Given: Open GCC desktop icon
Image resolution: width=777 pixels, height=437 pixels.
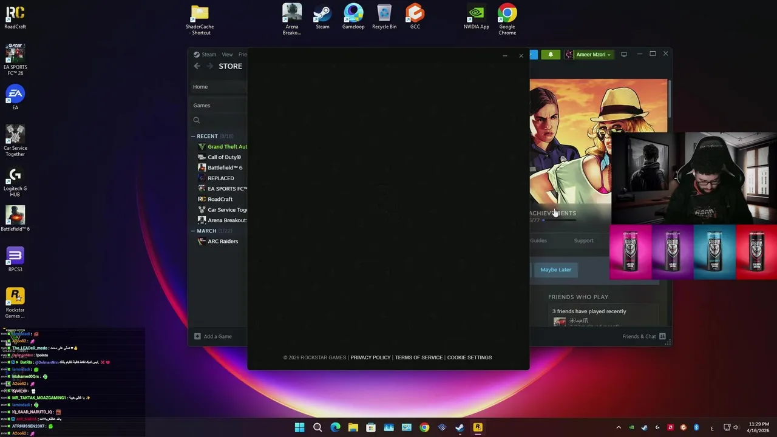Looking at the screenshot, I should 415,16.
